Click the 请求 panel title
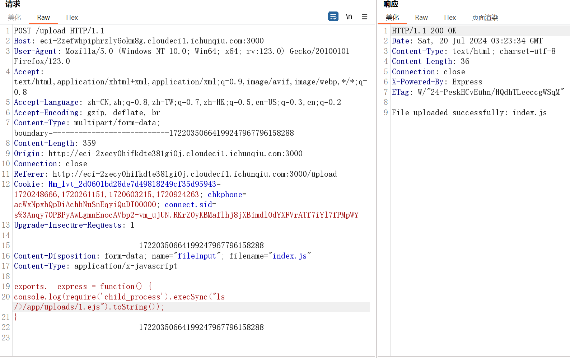This screenshot has height=358, width=570. (13, 4)
